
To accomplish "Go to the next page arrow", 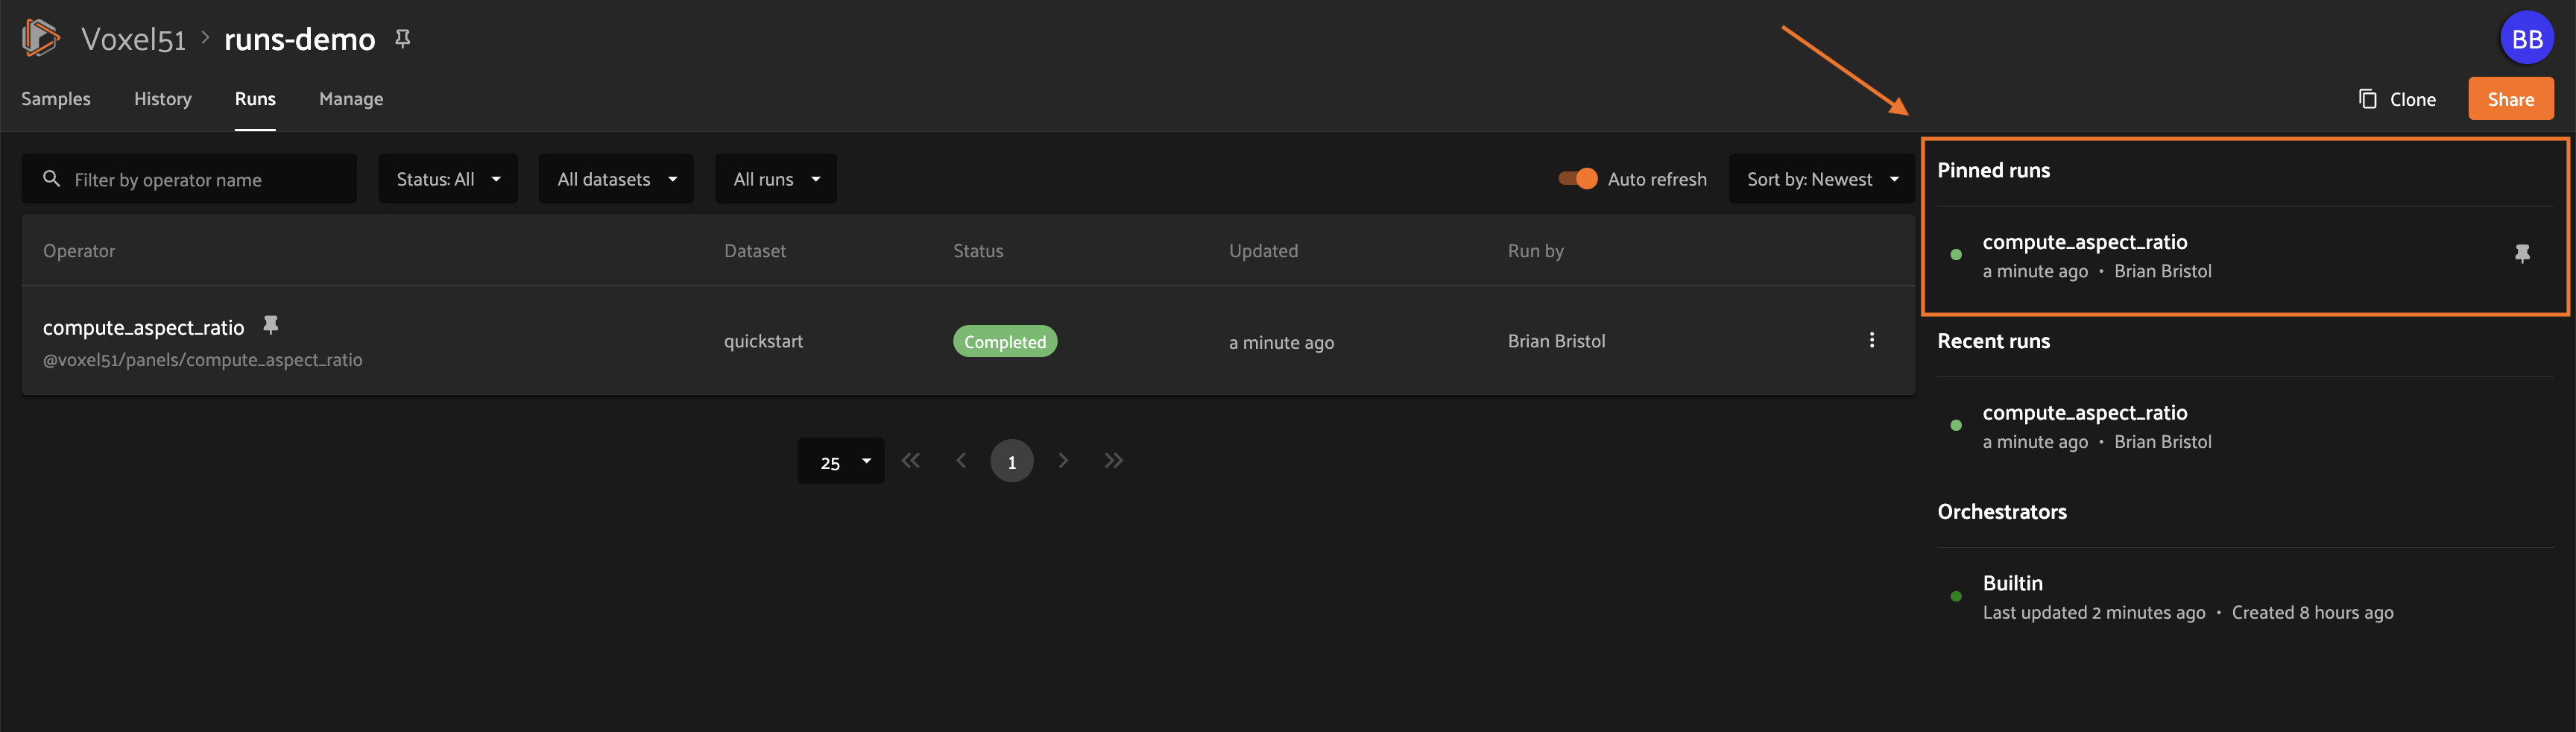I will (x=1062, y=461).
